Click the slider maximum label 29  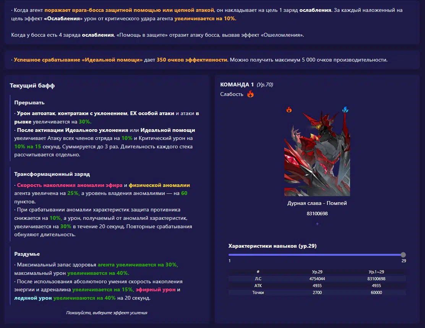[x=404, y=261]
